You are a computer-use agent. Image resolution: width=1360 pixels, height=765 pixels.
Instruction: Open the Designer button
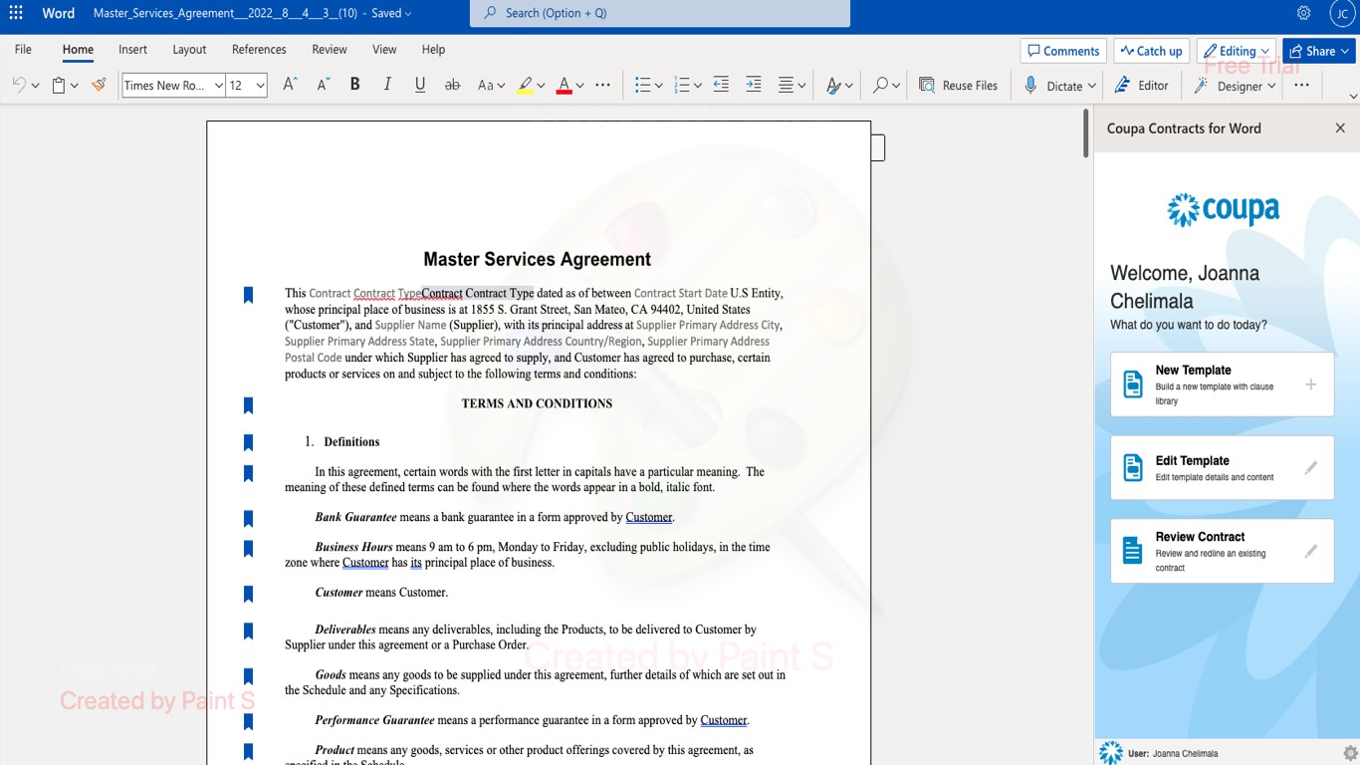click(1234, 86)
